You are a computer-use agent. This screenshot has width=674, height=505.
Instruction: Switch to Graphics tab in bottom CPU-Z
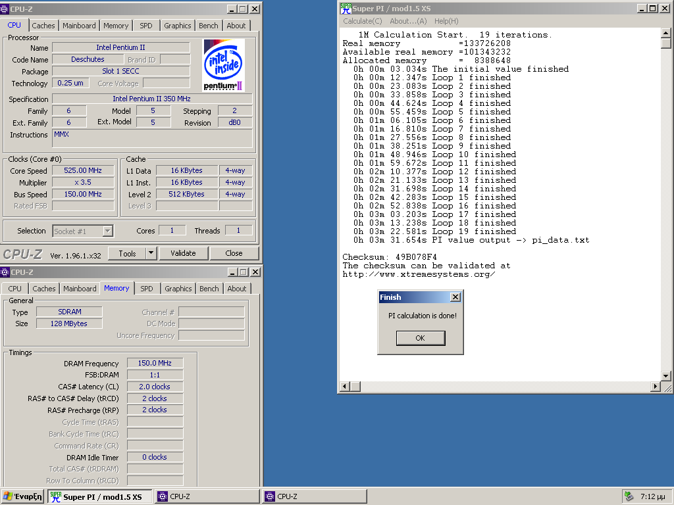click(x=178, y=289)
